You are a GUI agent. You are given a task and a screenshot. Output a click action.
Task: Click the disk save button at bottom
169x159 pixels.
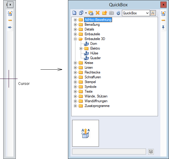[x=151, y=152]
